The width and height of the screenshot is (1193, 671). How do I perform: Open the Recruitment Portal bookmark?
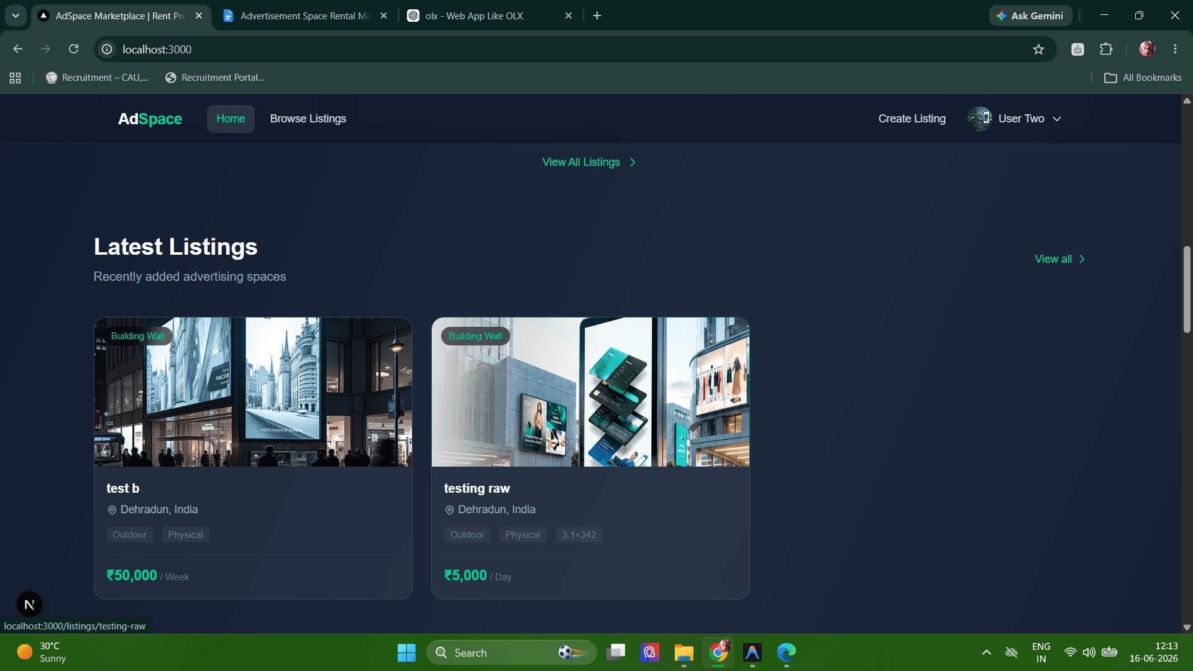tap(215, 78)
